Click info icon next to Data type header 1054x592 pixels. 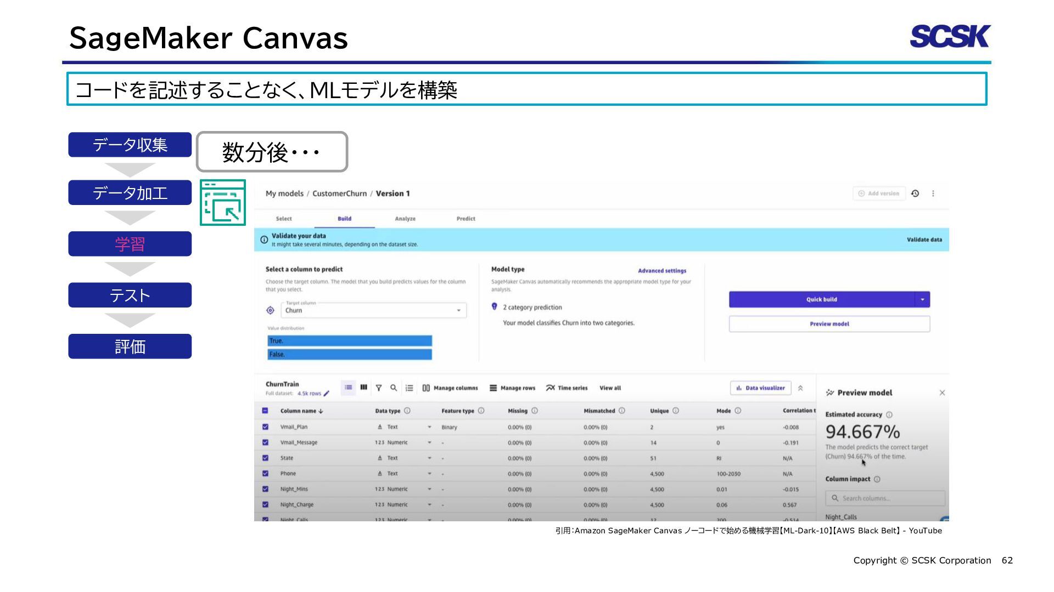tap(407, 411)
